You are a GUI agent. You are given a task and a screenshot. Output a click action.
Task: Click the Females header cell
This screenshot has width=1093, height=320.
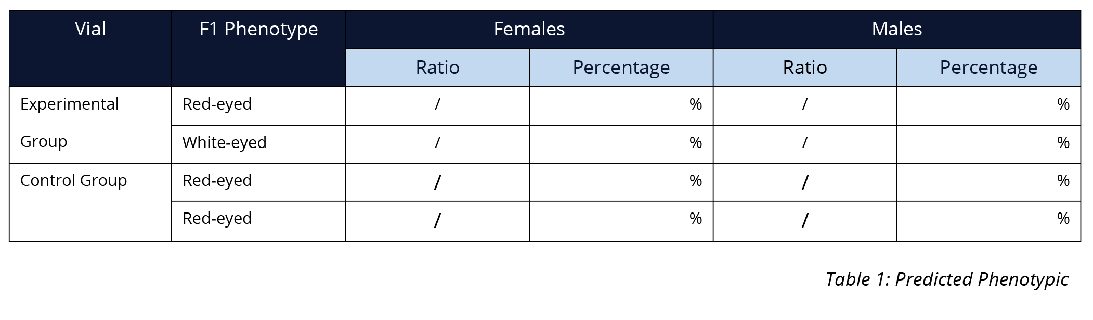click(x=529, y=30)
